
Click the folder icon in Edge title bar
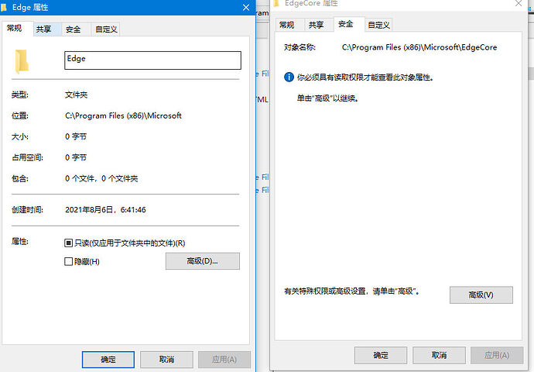[x=4, y=8]
